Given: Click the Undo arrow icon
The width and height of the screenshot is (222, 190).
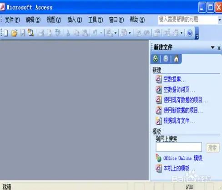Looking at the screenshot, I should pyautogui.click(x=95, y=32).
